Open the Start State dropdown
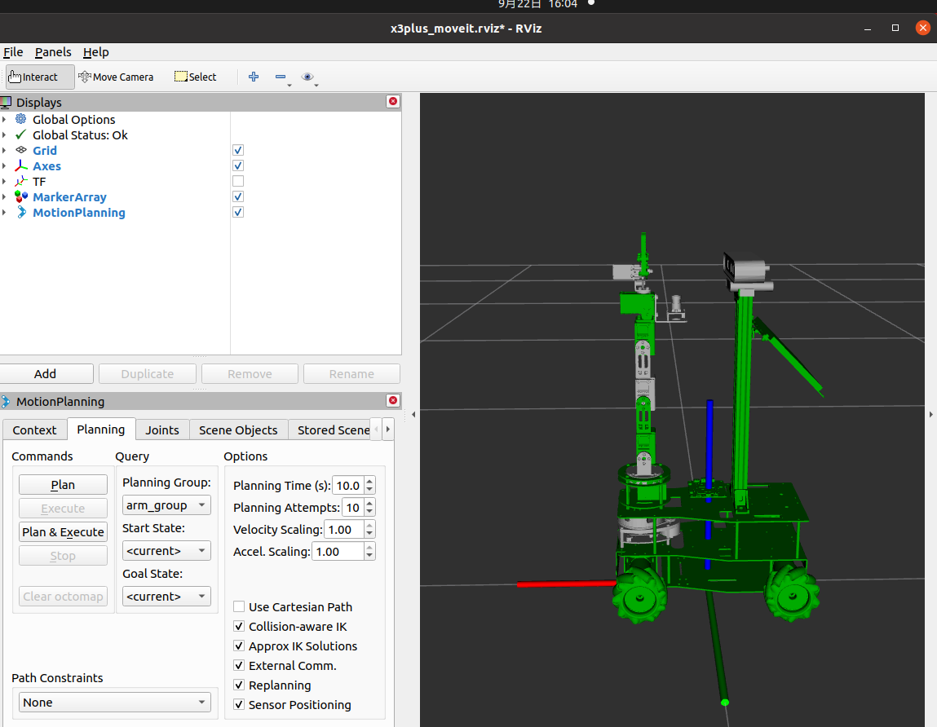This screenshot has width=937, height=727. [166, 551]
